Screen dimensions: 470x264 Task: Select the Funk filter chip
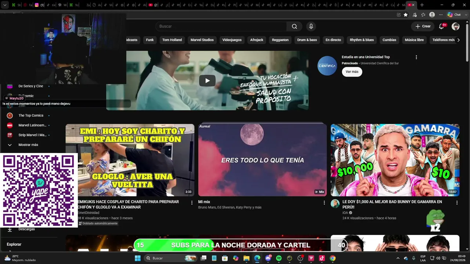click(x=150, y=40)
